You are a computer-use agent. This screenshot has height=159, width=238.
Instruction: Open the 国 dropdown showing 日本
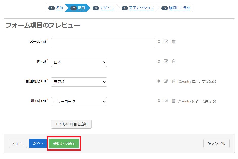tap(79, 62)
